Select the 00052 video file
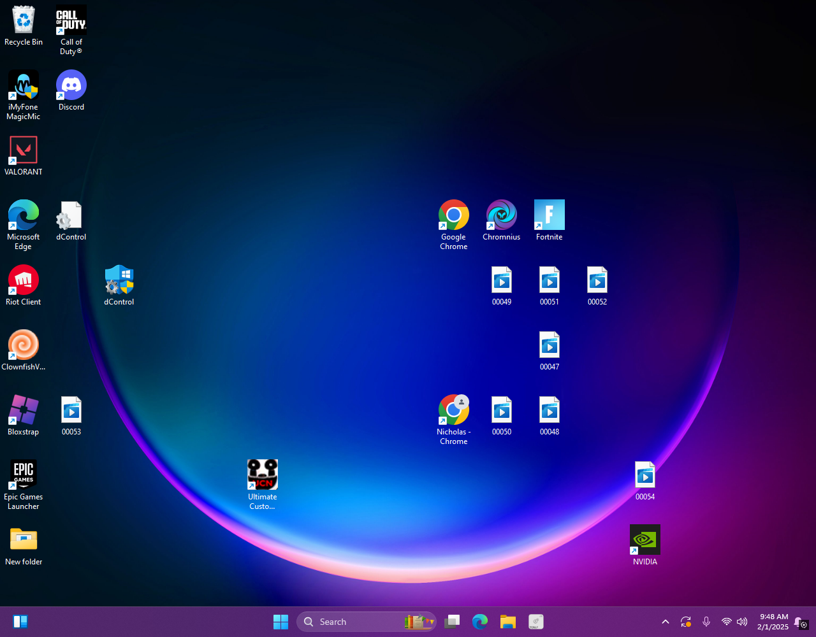Viewport: 816px width, 637px height. click(597, 285)
